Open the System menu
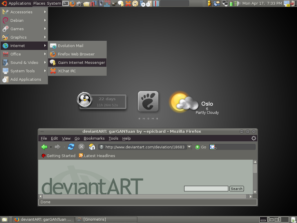The width and height of the screenshot is (297, 223). click(x=54, y=3)
